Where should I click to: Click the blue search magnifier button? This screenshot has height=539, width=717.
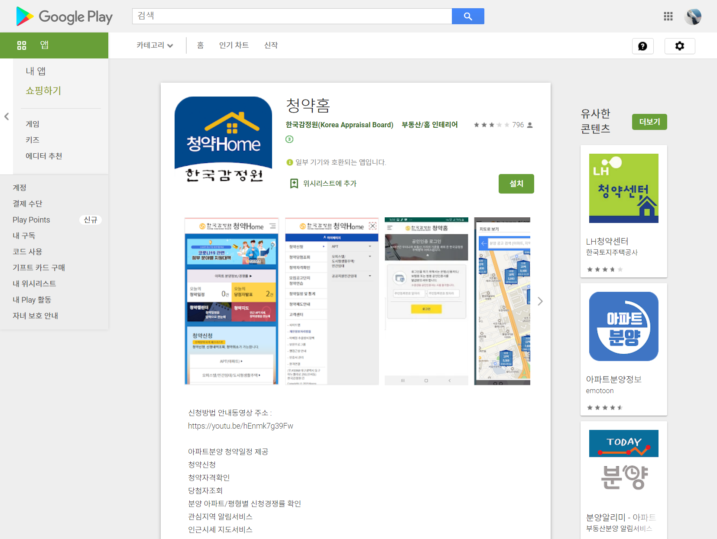tap(468, 16)
